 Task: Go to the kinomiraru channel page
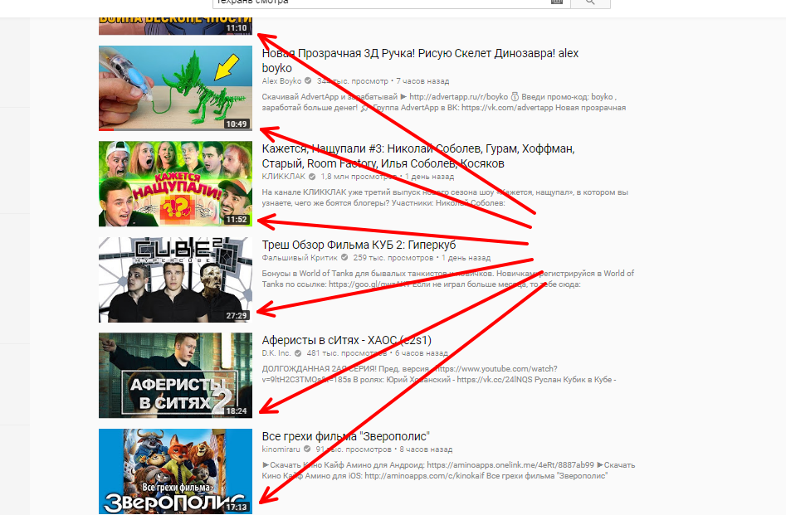(281, 449)
